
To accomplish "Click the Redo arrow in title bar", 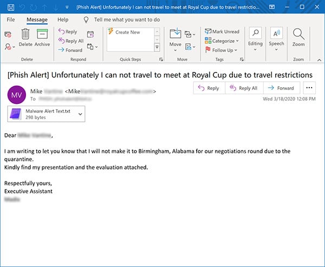I will click(x=34, y=8).
